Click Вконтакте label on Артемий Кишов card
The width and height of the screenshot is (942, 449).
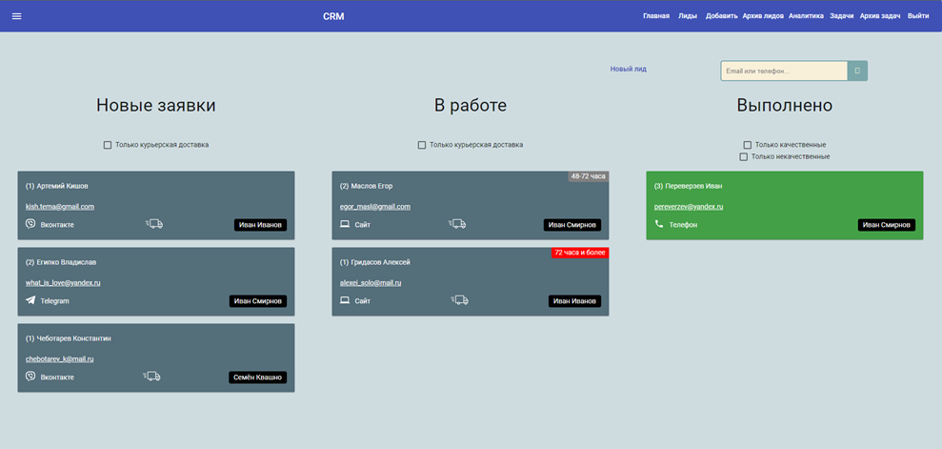coord(57,225)
